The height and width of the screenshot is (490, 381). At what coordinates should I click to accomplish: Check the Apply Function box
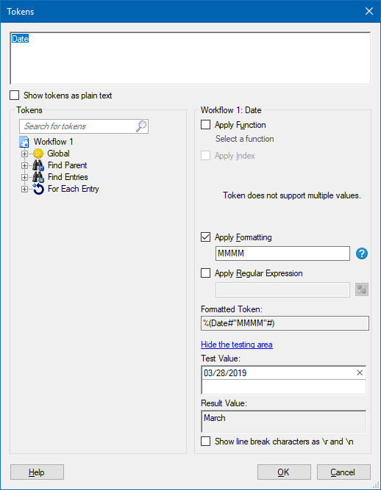tap(205, 125)
